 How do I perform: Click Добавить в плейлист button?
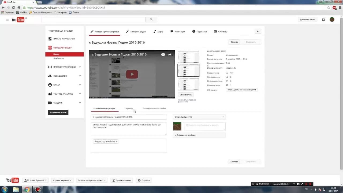coord(199,135)
